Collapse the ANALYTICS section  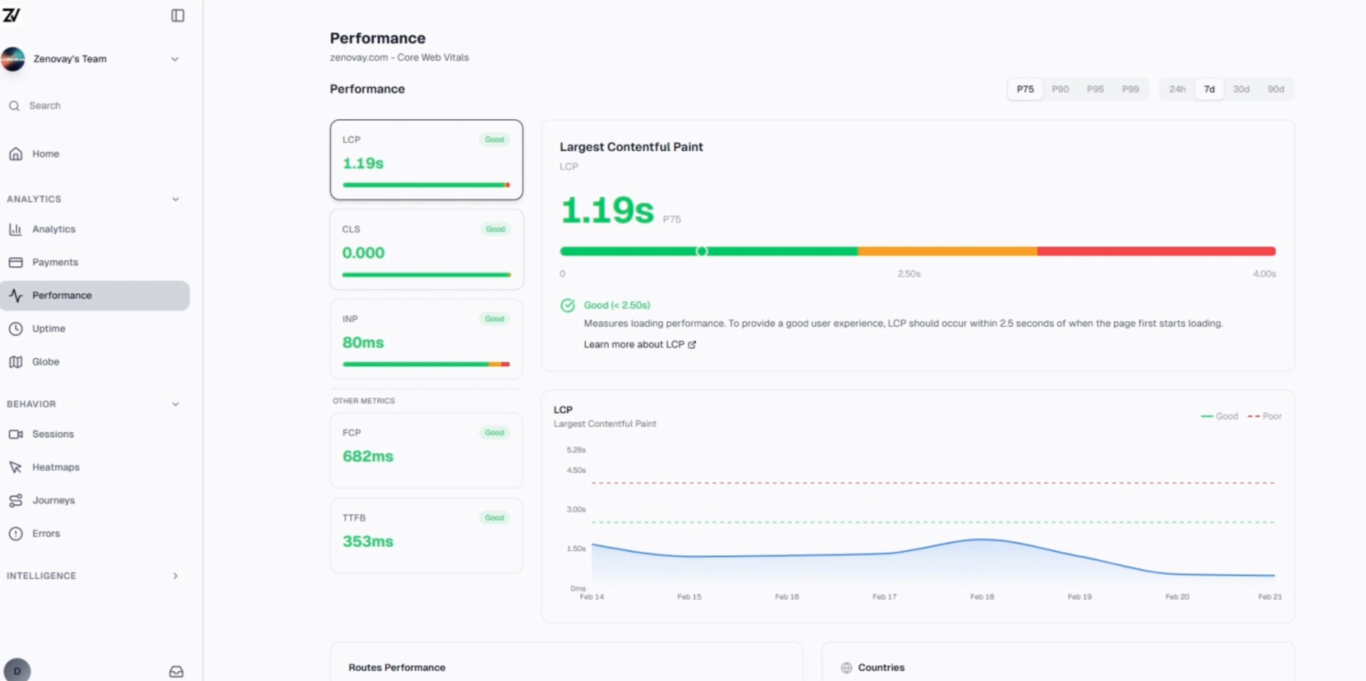coord(176,198)
